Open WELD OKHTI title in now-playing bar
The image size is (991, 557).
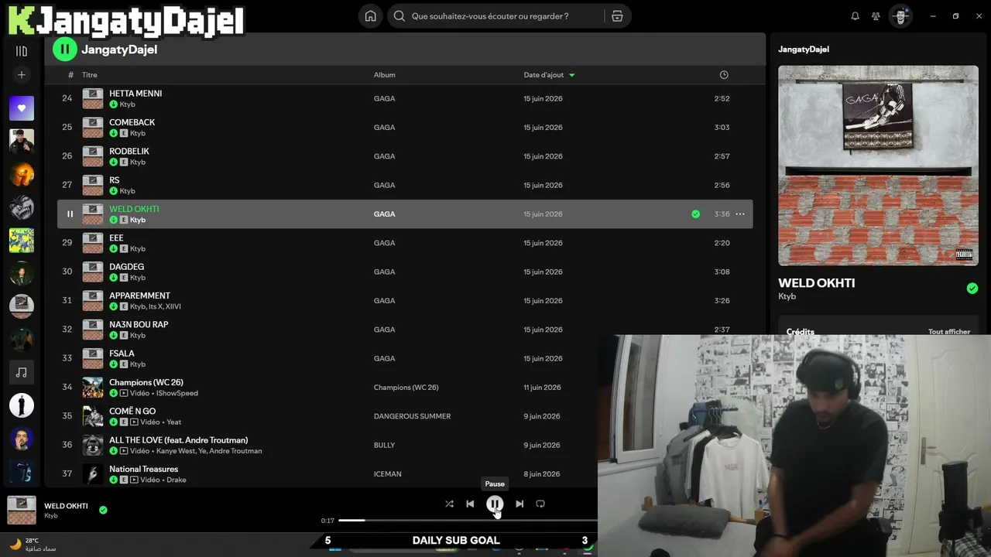point(66,506)
